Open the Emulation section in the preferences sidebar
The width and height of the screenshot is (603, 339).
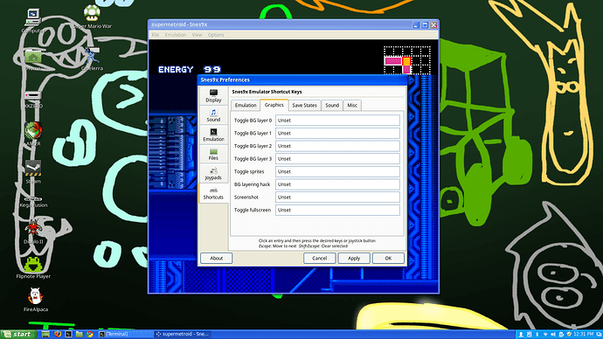213,135
